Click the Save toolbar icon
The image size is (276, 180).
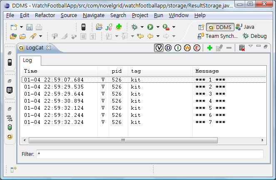[x=29, y=27]
